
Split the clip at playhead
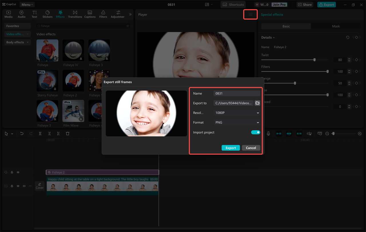(x=40, y=133)
